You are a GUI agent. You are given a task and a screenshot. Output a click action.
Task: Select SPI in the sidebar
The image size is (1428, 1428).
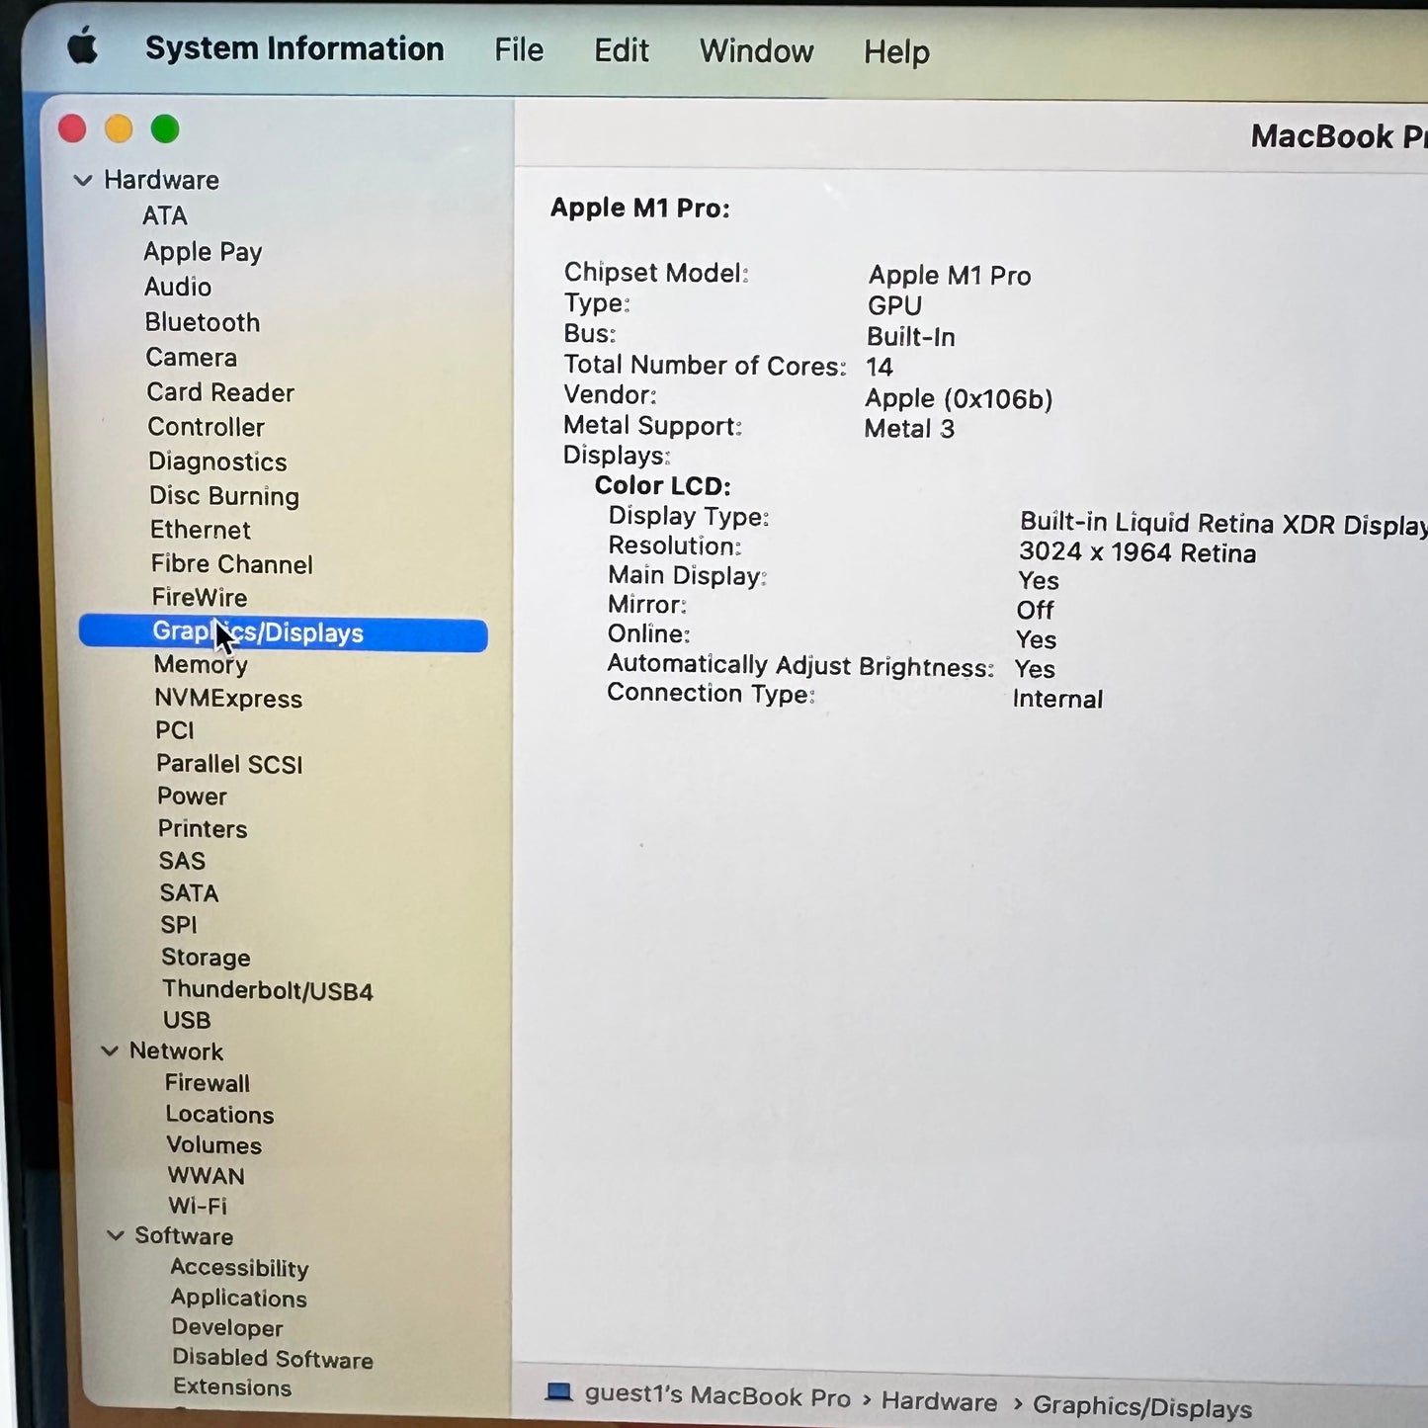click(179, 925)
